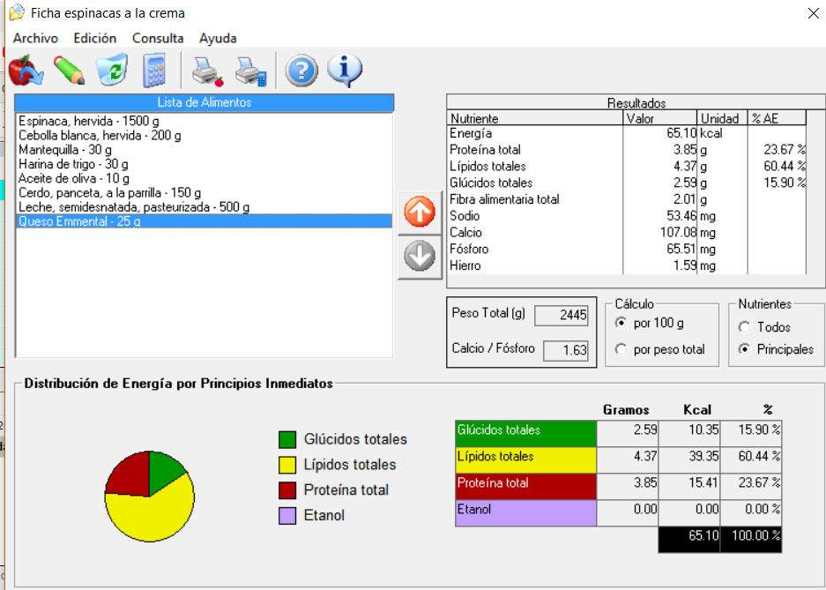
Task: Click the apple with arrow toolbar icon
Action: point(26,70)
